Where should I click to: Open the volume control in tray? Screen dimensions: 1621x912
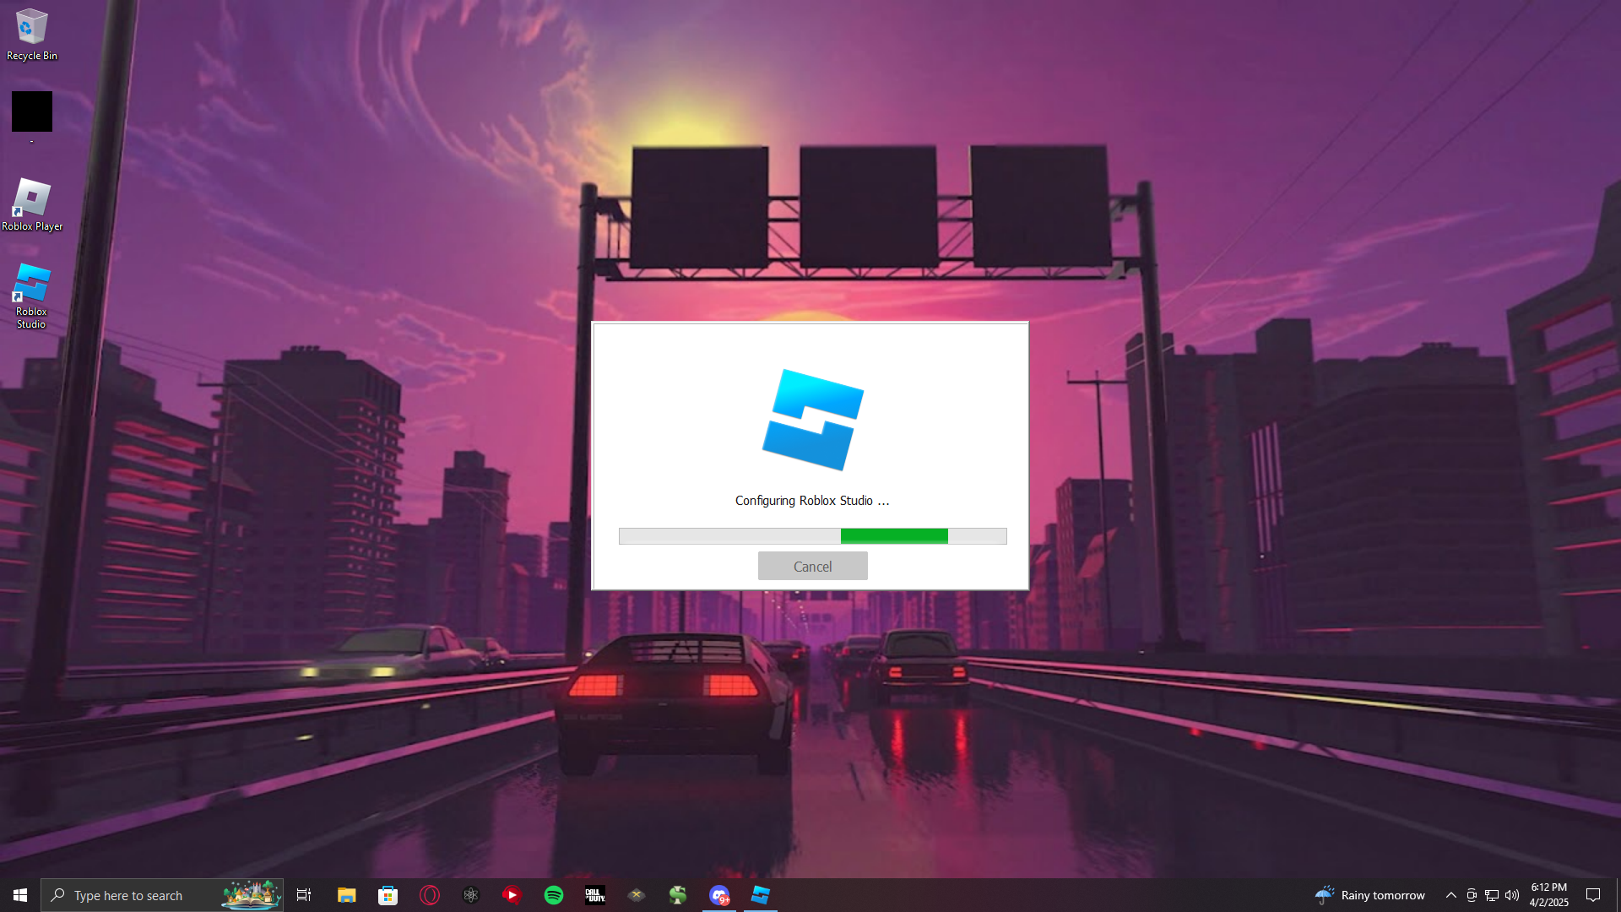[x=1512, y=895]
